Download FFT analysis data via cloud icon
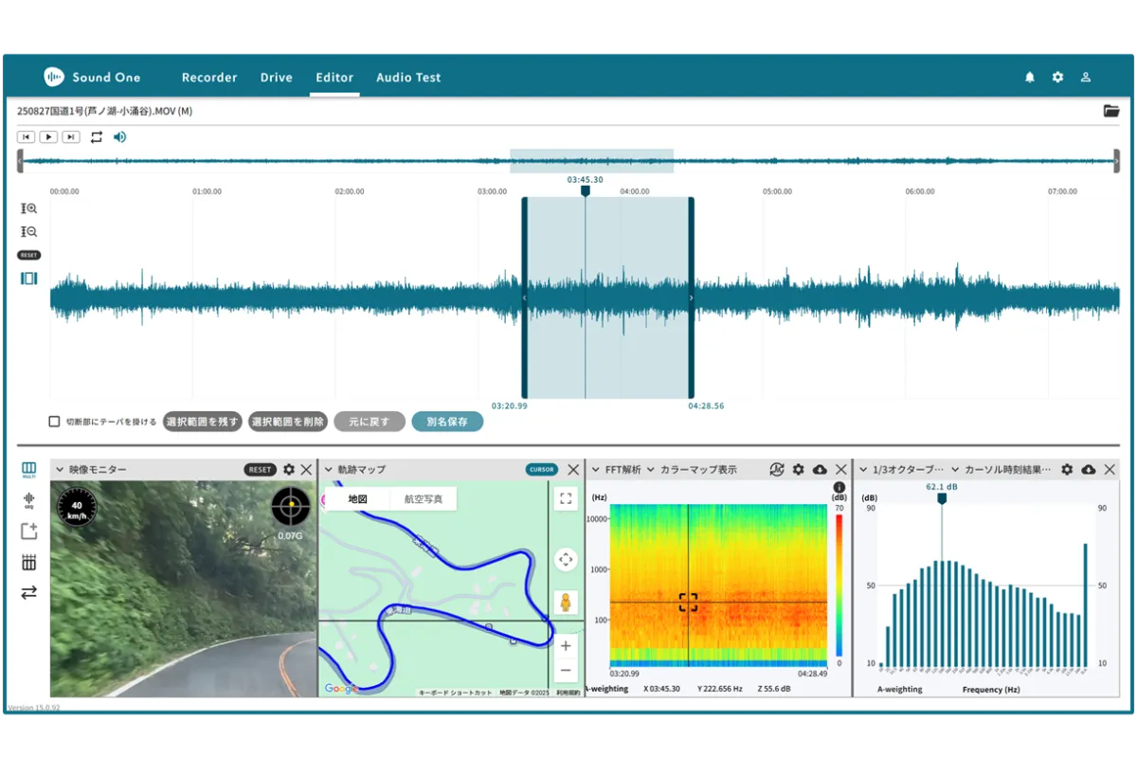 coord(820,470)
